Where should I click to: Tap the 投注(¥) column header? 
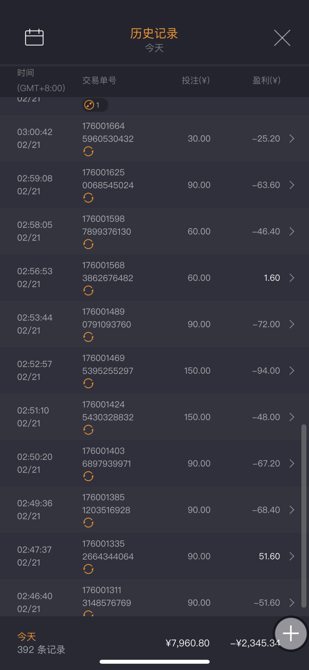click(196, 80)
